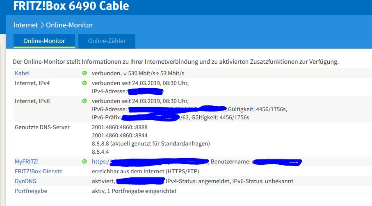Click the FRITZ!Box 6490 Cable title

click(x=71, y=6)
